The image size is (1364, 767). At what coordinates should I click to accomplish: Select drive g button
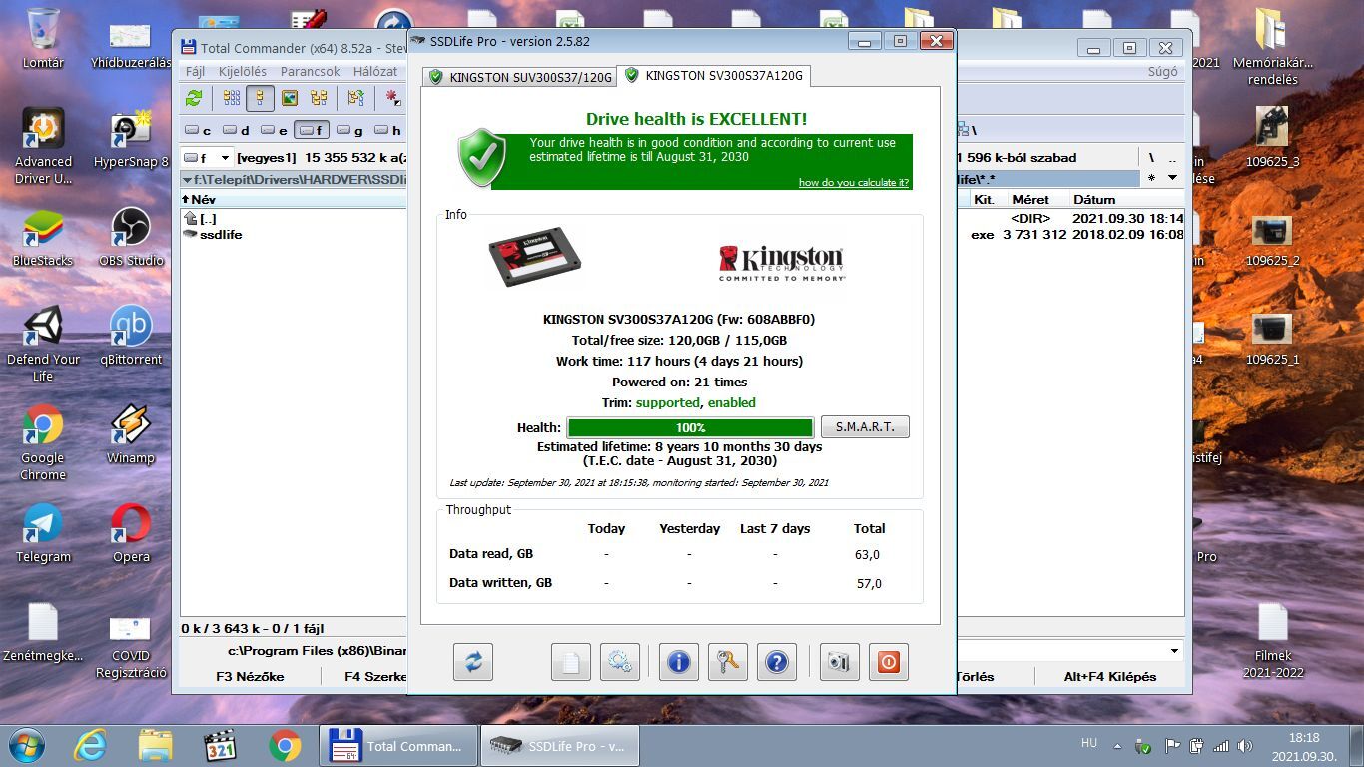point(349,130)
